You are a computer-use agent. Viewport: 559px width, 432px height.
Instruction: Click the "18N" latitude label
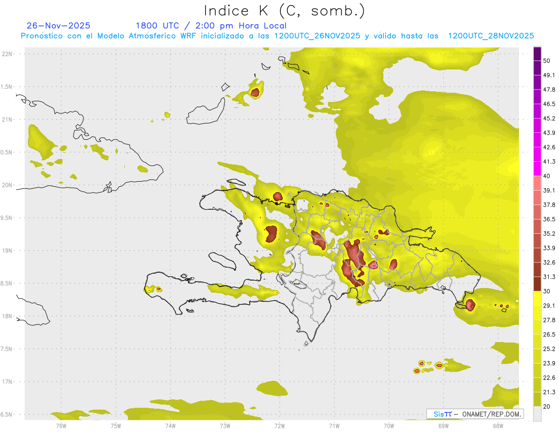coord(7,316)
